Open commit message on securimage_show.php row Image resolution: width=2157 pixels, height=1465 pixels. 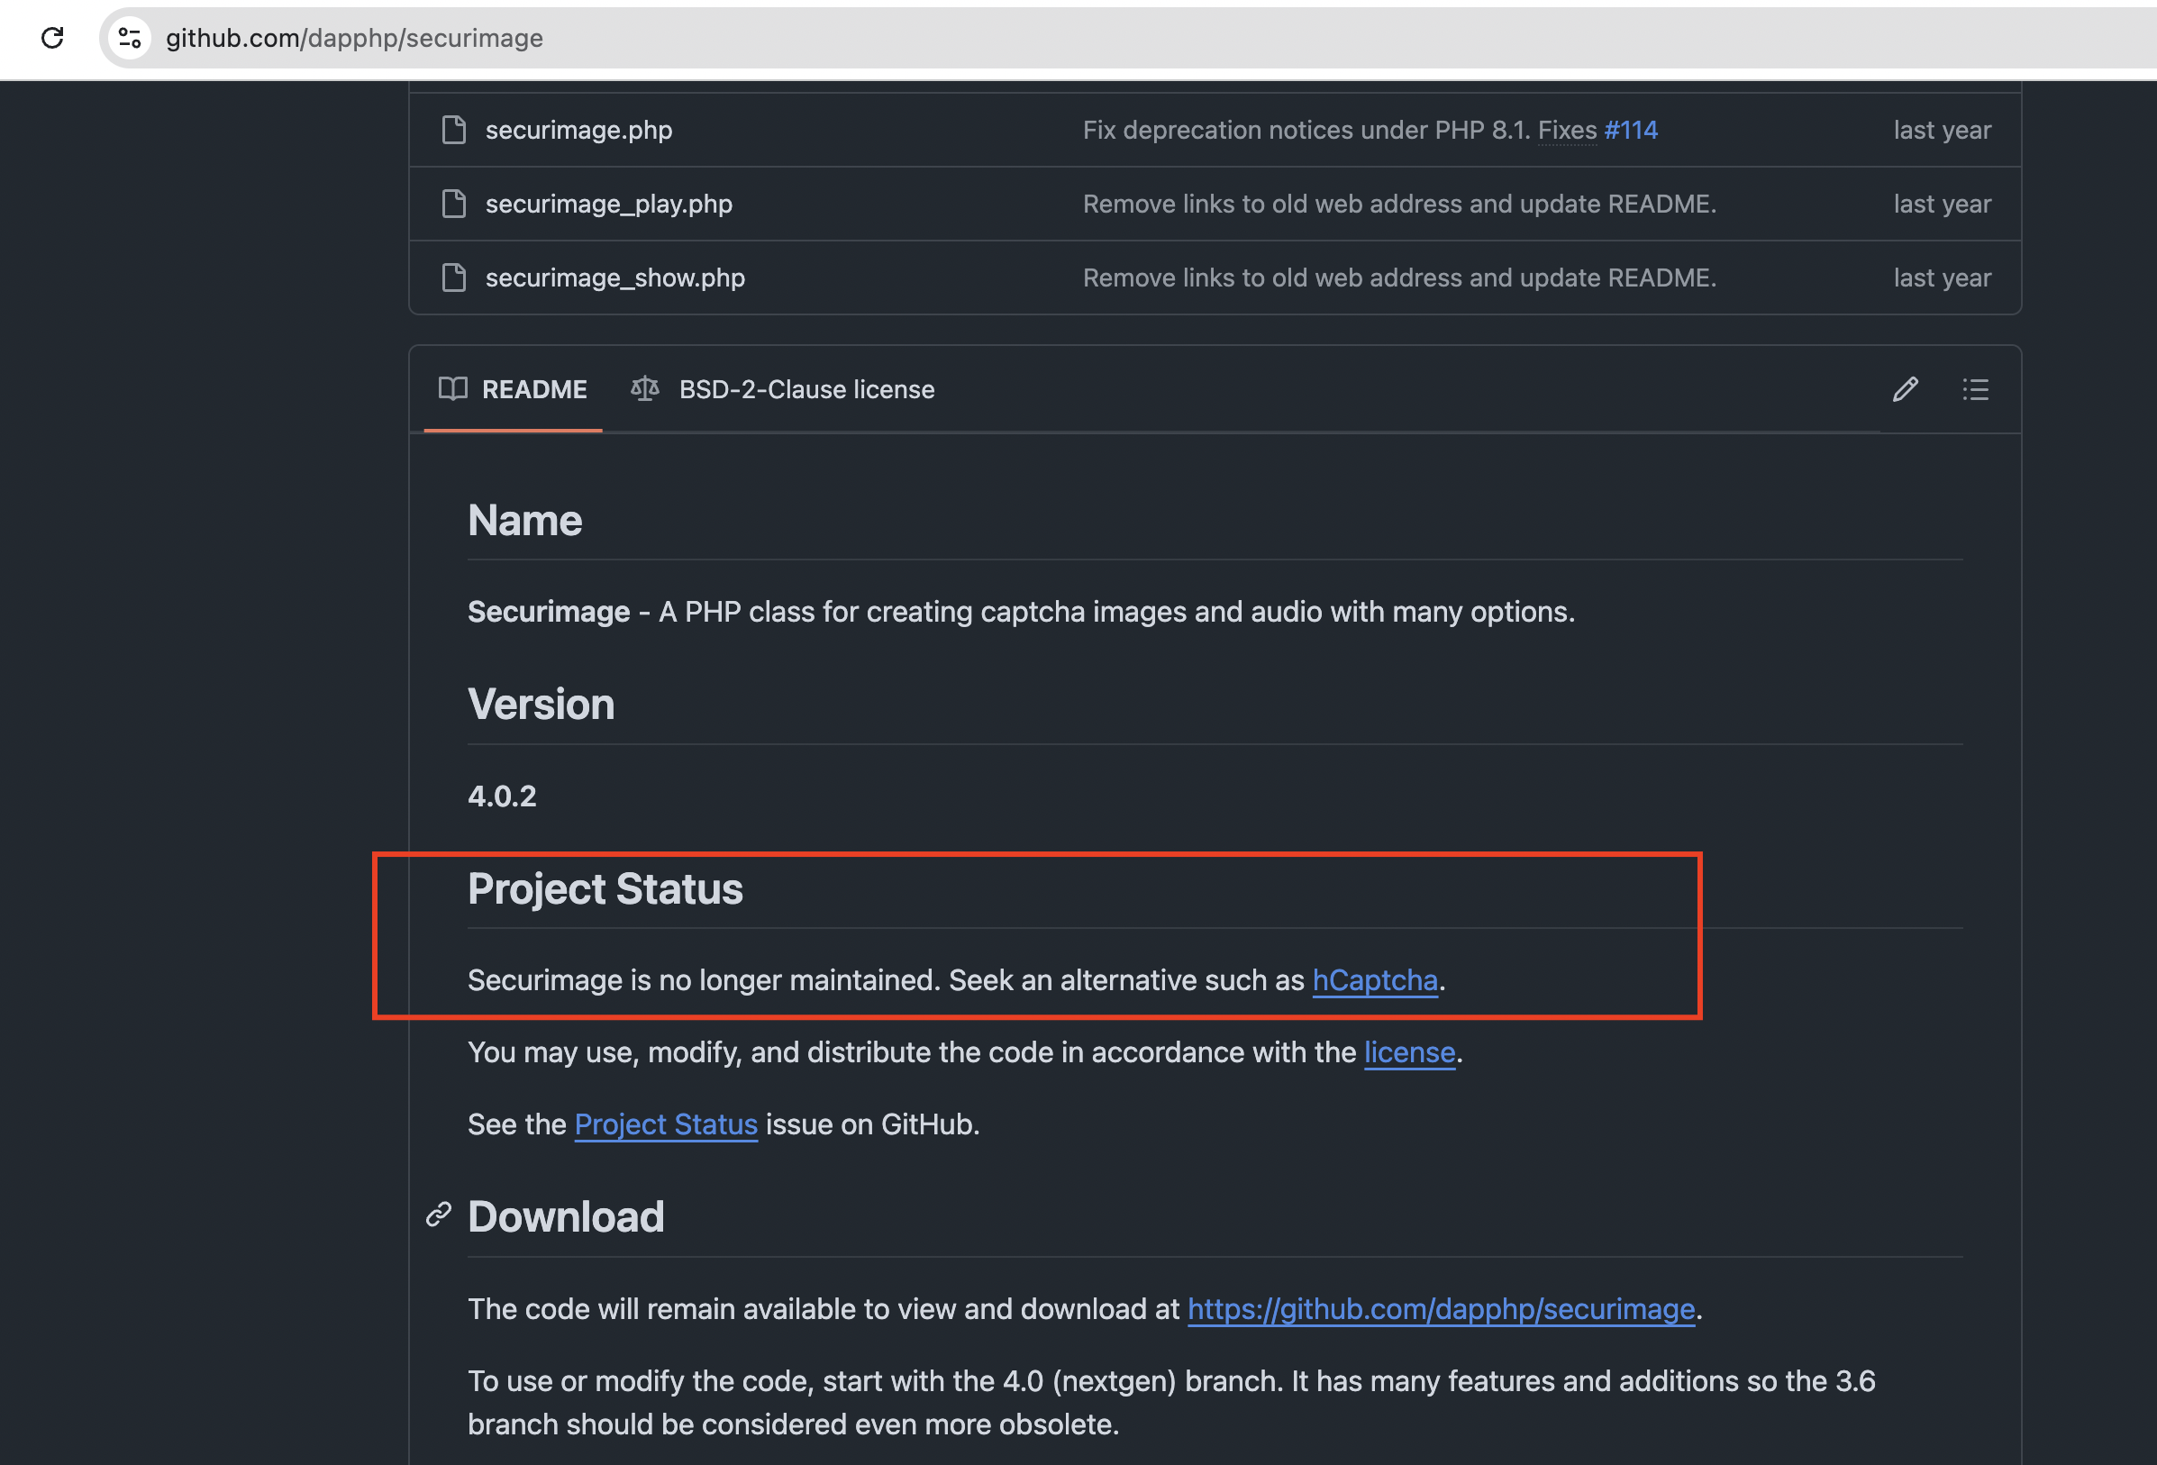click(x=1399, y=278)
